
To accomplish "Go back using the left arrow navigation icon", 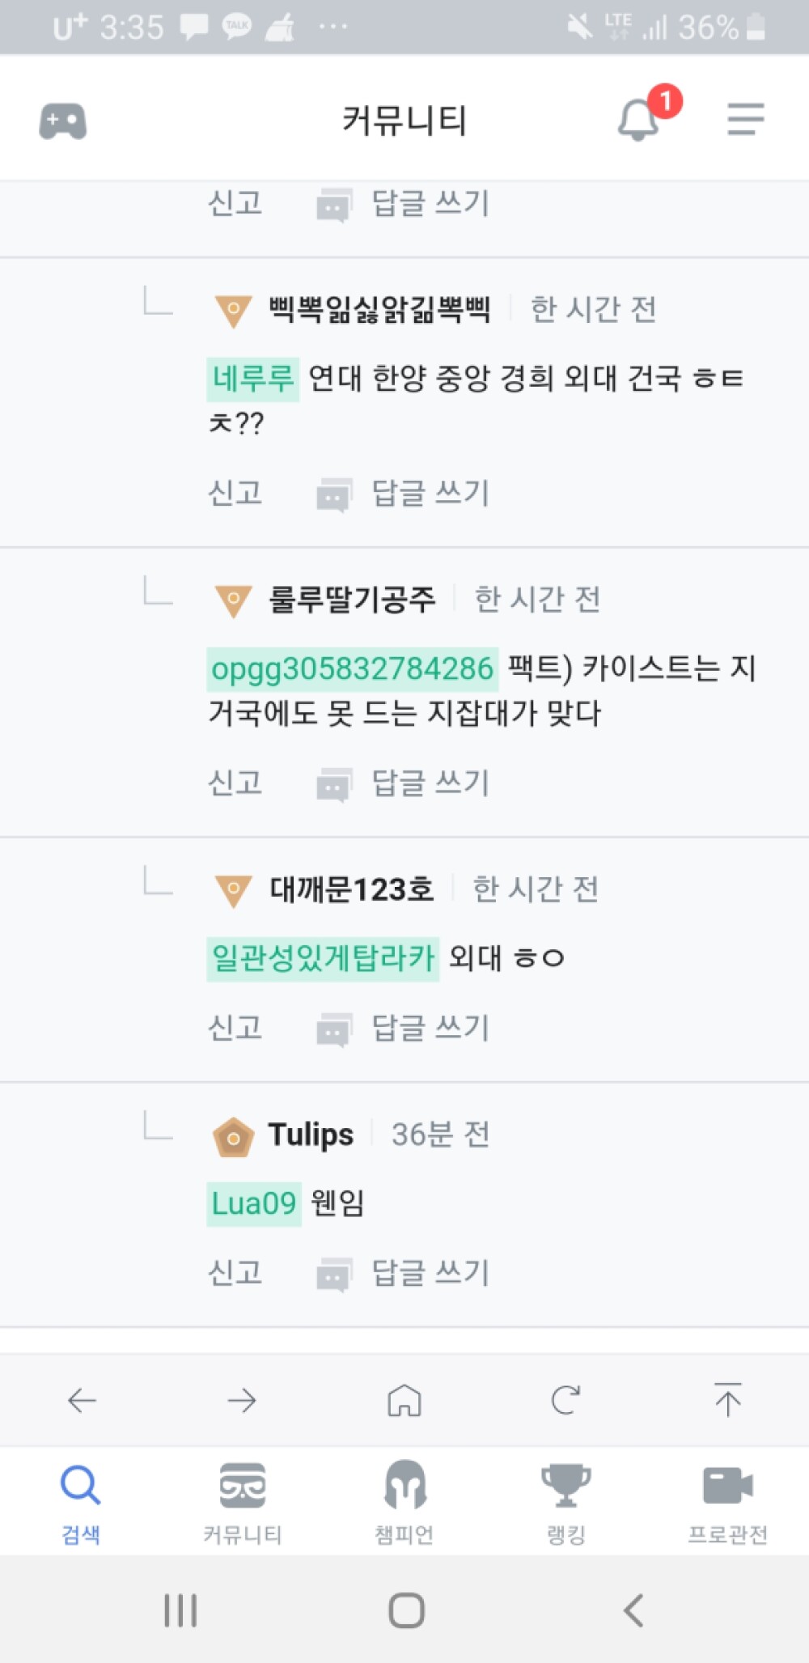I will (x=81, y=1401).
